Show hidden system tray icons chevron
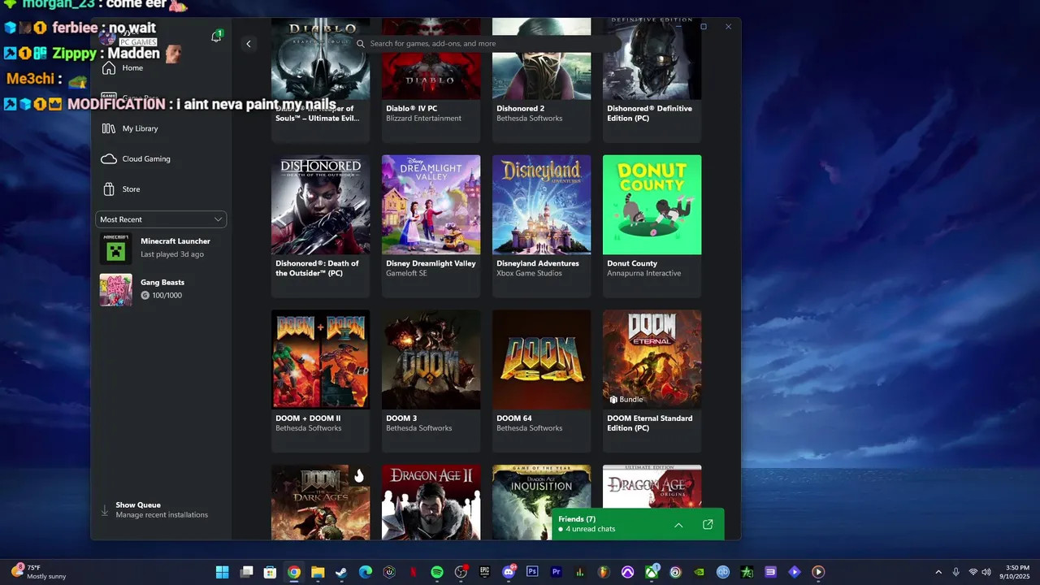This screenshot has height=585, width=1040. point(938,572)
